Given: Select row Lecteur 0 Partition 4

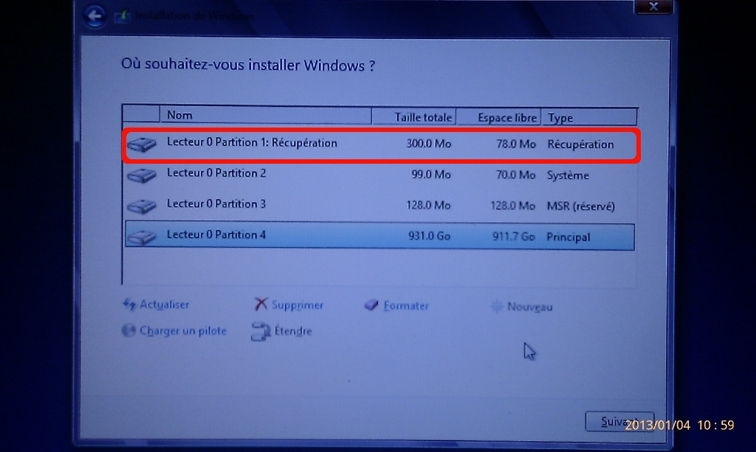Looking at the screenshot, I should [380, 237].
